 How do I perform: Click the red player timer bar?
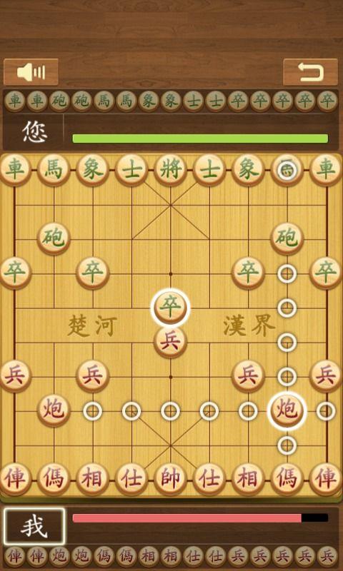(x=200, y=518)
